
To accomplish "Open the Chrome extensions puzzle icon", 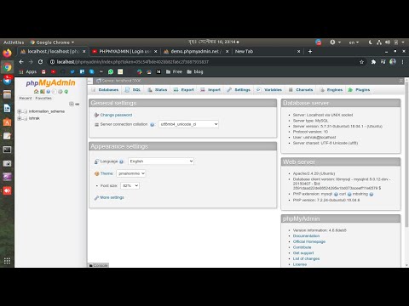I will click(x=373, y=62).
